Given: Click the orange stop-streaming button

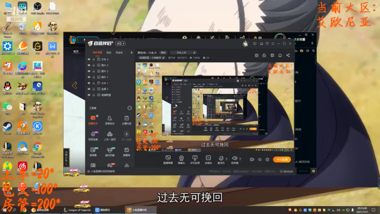Looking at the screenshot, I should (x=282, y=159).
